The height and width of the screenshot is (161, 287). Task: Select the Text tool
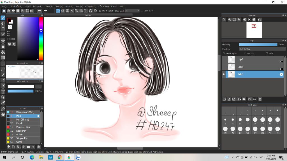(x=3, y=92)
